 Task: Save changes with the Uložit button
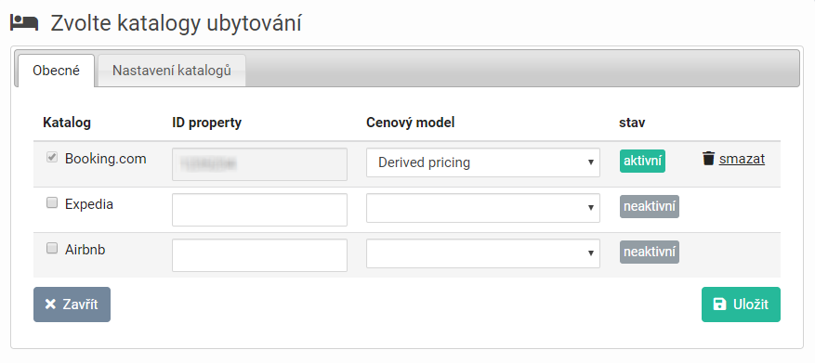(741, 305)
